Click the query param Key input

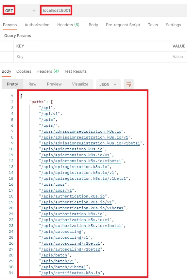[92, 57]
